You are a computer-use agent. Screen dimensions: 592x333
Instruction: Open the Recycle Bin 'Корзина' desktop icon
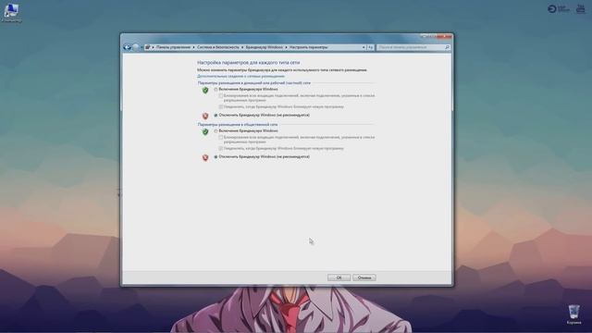573,314
